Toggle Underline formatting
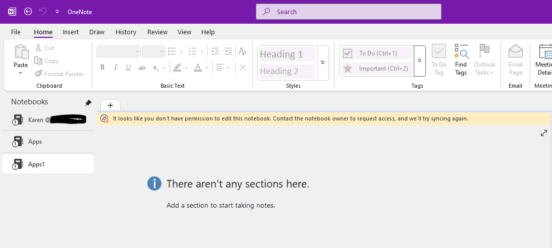 tap(128, 67)
